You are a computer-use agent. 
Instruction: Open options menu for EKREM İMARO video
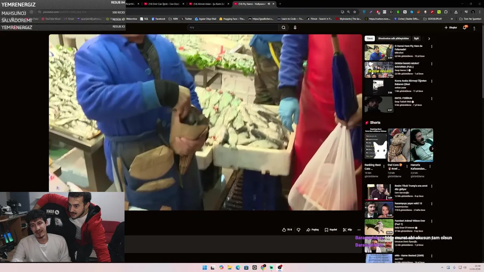[431, 64]
